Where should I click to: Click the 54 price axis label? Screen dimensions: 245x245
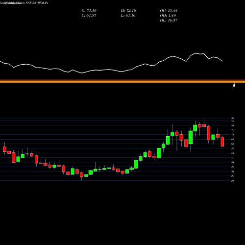pos(233,153)
